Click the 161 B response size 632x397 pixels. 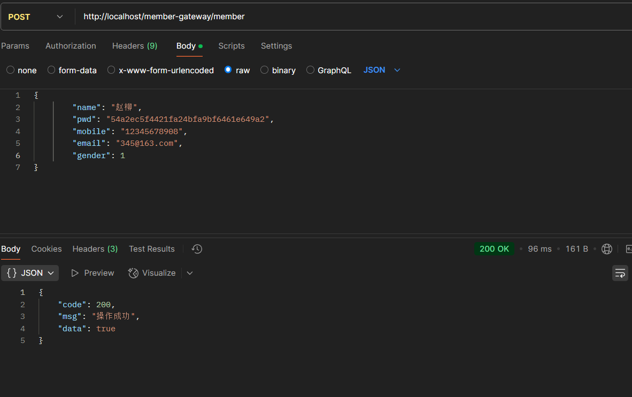click(x=576, y=249)
